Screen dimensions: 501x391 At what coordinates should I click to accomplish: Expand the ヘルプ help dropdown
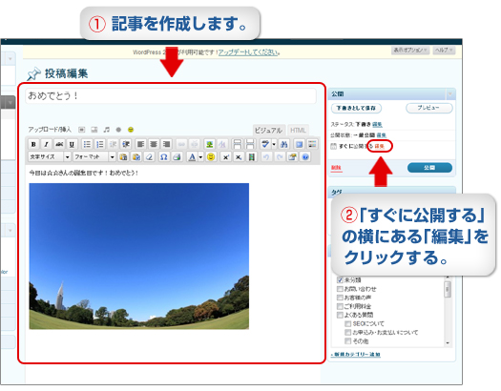[444, 51]
